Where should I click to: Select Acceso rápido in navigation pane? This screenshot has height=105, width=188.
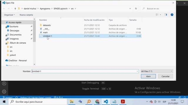[x=15, y=22]
